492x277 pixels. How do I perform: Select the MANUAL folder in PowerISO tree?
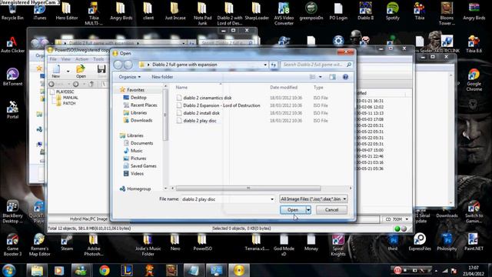(70, 98)
